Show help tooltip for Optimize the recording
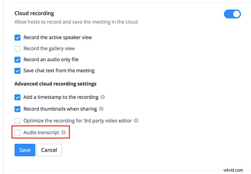Image resolution: width=251 pixels, height=174 pixels. pyautogui.click(x=136, y=121)
